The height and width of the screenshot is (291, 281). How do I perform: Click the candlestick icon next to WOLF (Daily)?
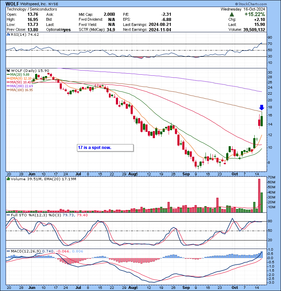8,70
